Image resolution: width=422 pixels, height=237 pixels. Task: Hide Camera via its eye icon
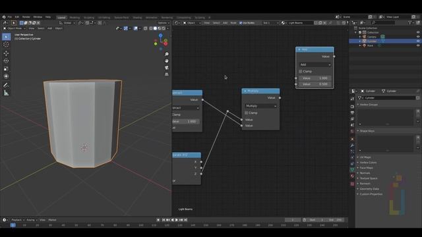pos(418,37)
